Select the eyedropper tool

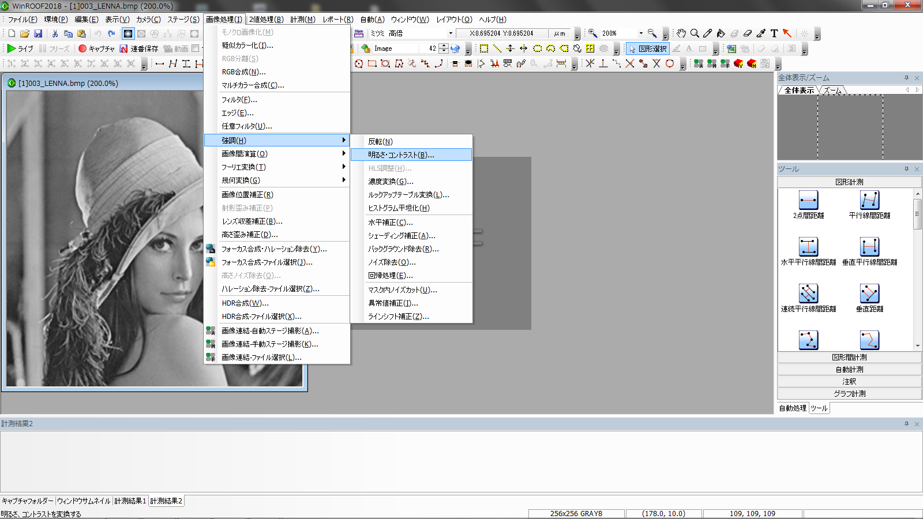point(761,33)
